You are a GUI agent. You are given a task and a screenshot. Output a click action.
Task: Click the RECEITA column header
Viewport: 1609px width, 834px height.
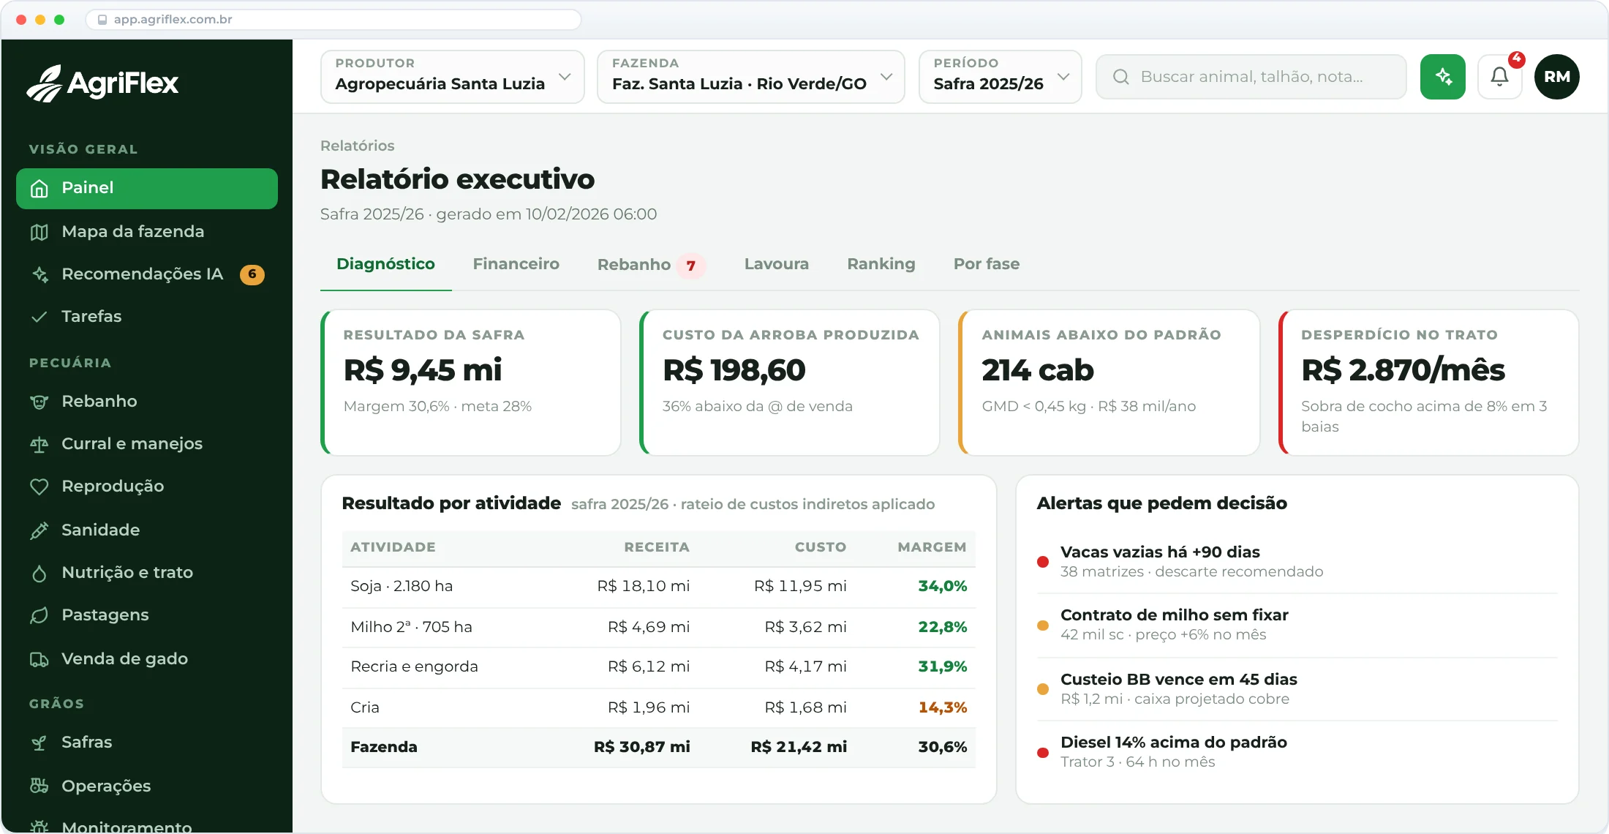point(656,547)
